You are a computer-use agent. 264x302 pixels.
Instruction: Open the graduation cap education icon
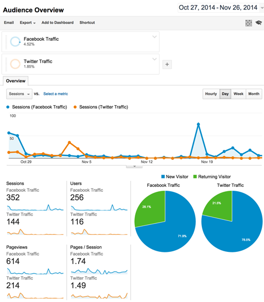[258, 23]
